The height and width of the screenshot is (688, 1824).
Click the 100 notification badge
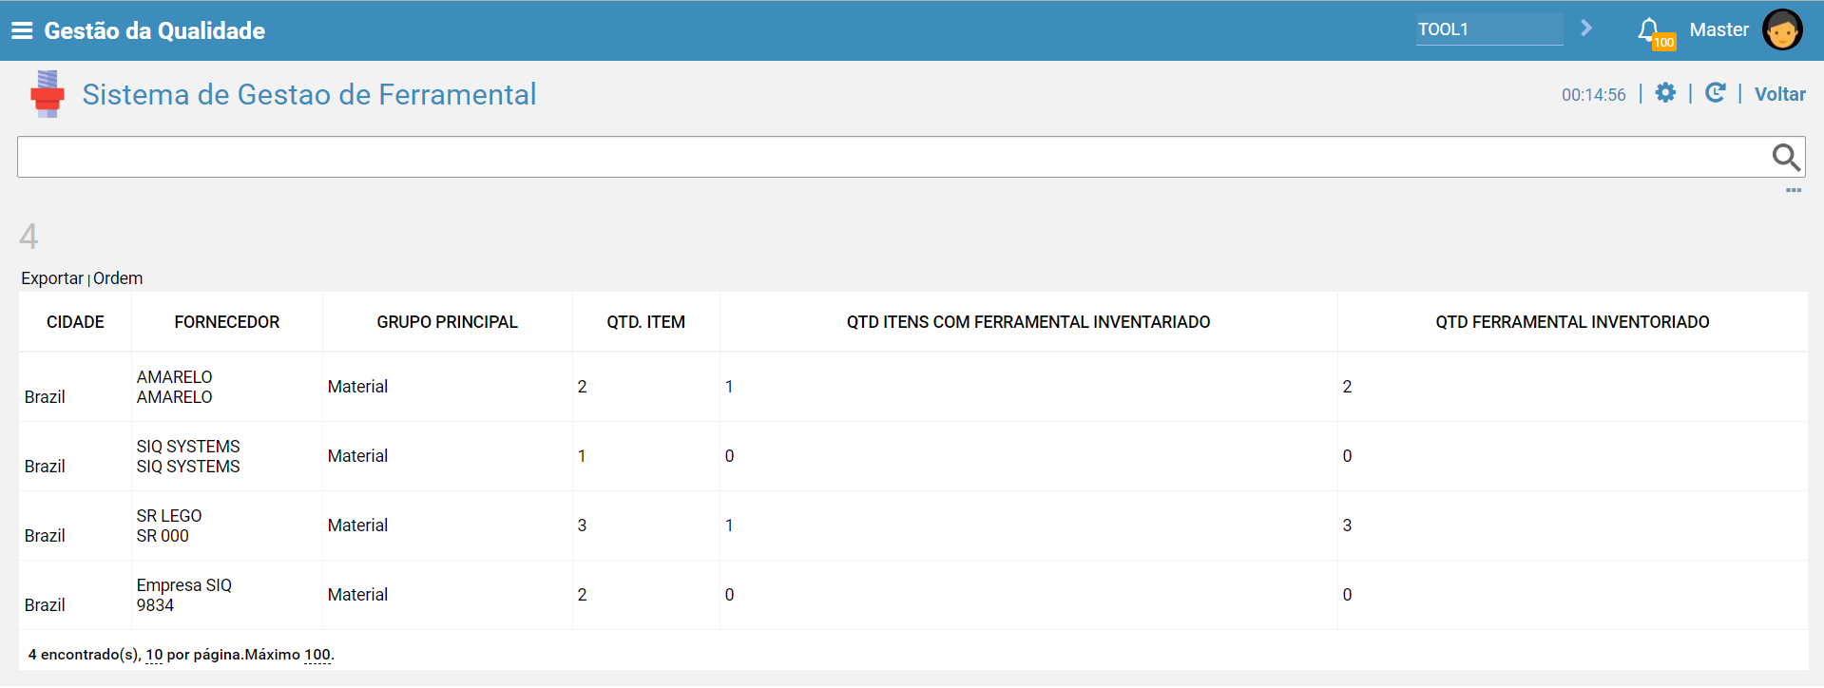(1663, 43)
